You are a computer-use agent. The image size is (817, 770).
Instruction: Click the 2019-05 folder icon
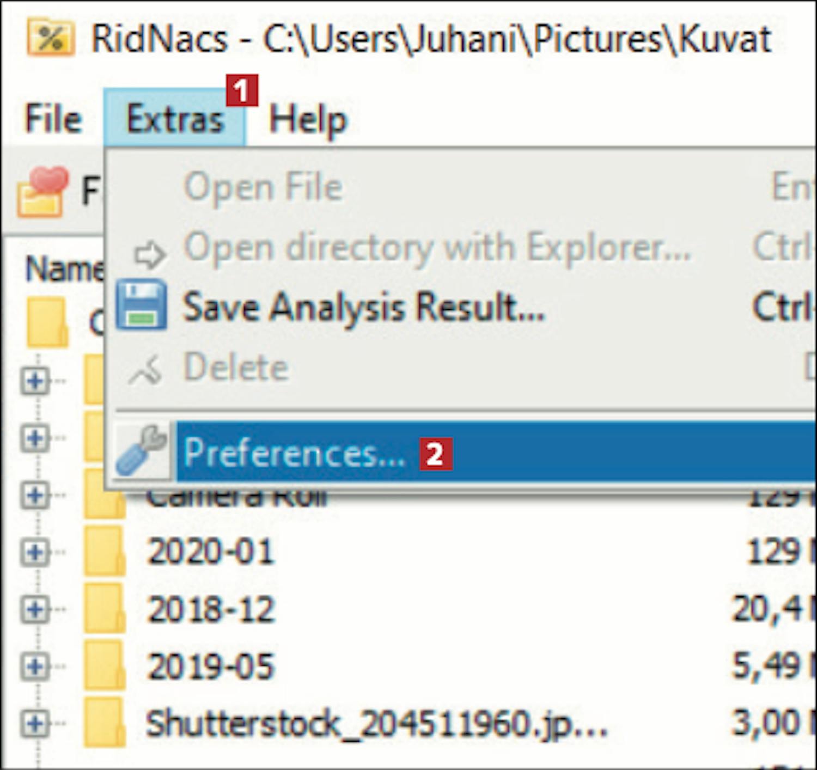click(104, 666)
